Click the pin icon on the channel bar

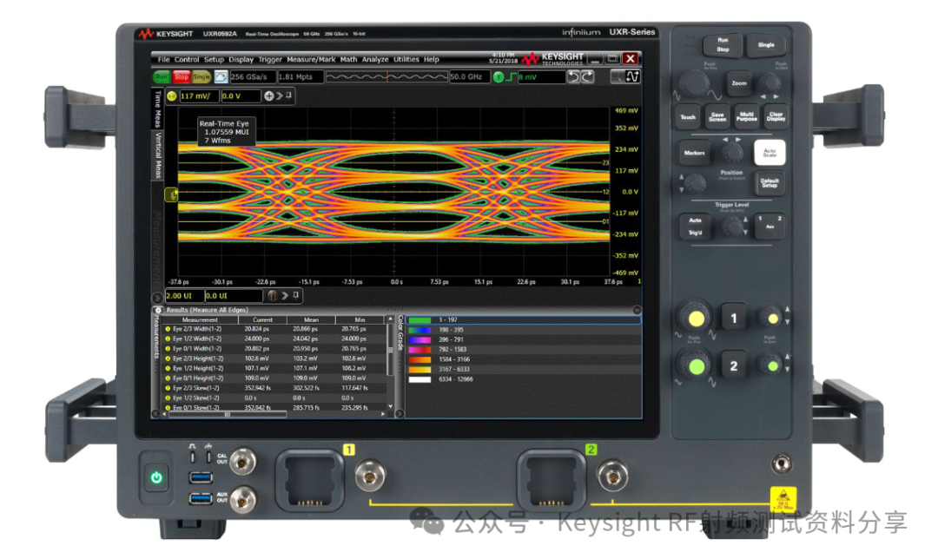289,95
